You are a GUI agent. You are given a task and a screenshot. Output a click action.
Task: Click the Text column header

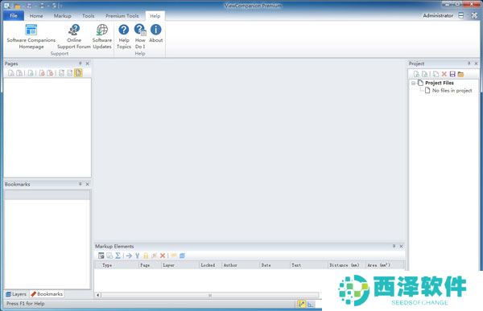pos(309,265)
